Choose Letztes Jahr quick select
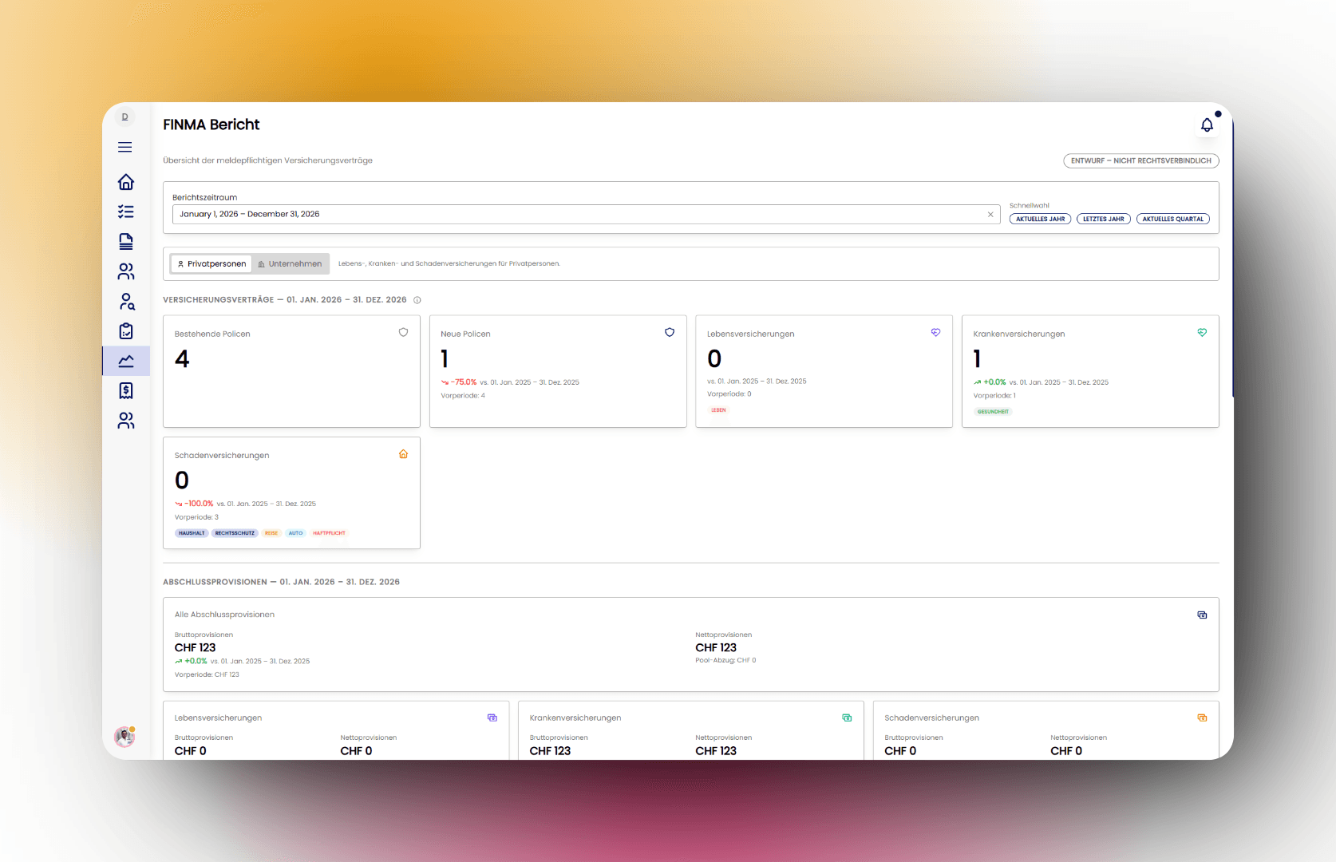Image resolution: width=1336 pixels, height=862 pixels. (1103, 219)
